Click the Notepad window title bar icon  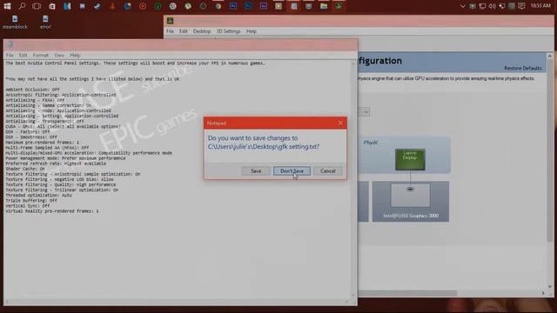point(10,44)
